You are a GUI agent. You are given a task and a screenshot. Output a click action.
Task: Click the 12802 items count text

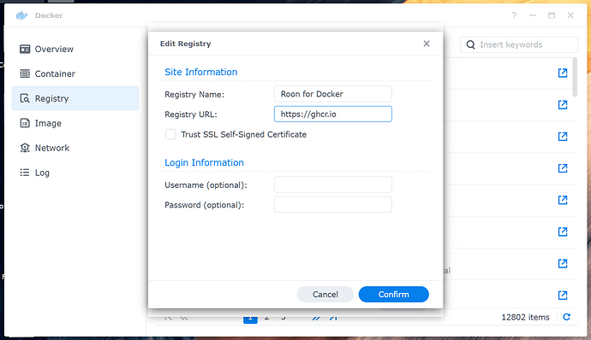click(525, 317)
